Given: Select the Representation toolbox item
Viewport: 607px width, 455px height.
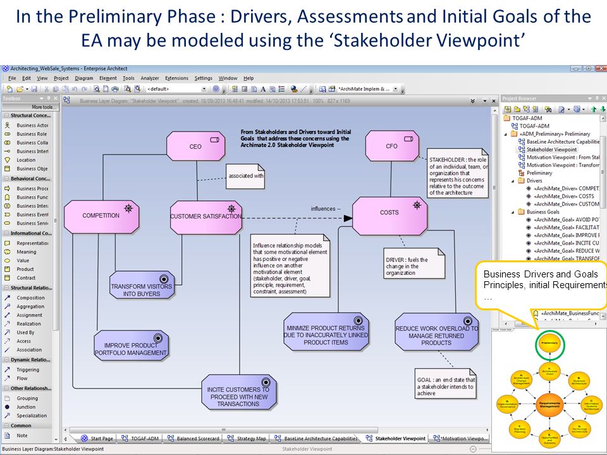Looking at the screenshot, I should 27,243.
